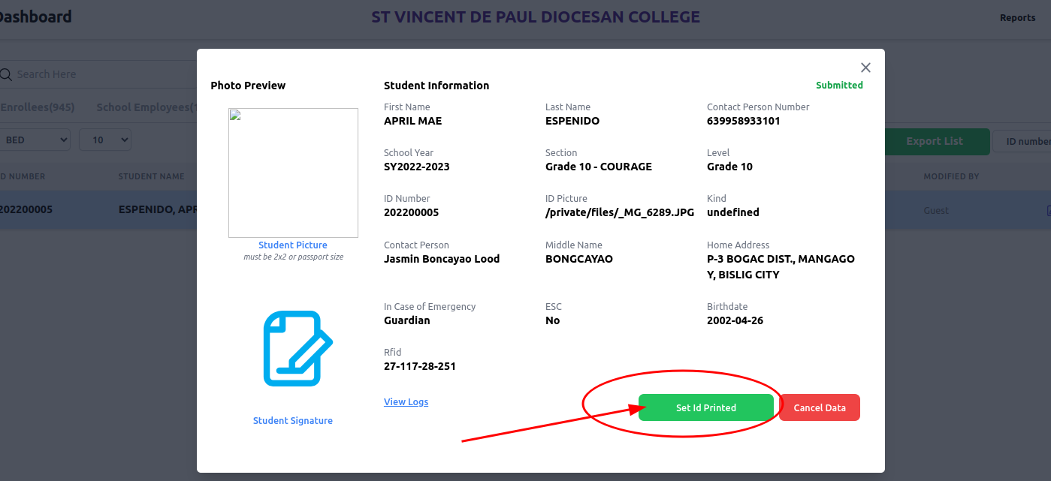The image size is (1051, 481).
Task: Click the ID NUMBER column header
Action: [23, 176]
